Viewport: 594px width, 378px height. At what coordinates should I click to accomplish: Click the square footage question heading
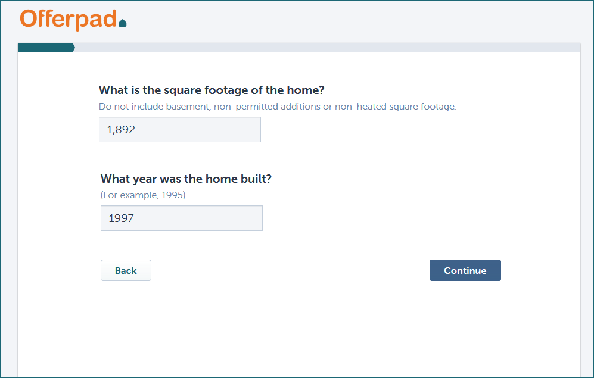212,90
